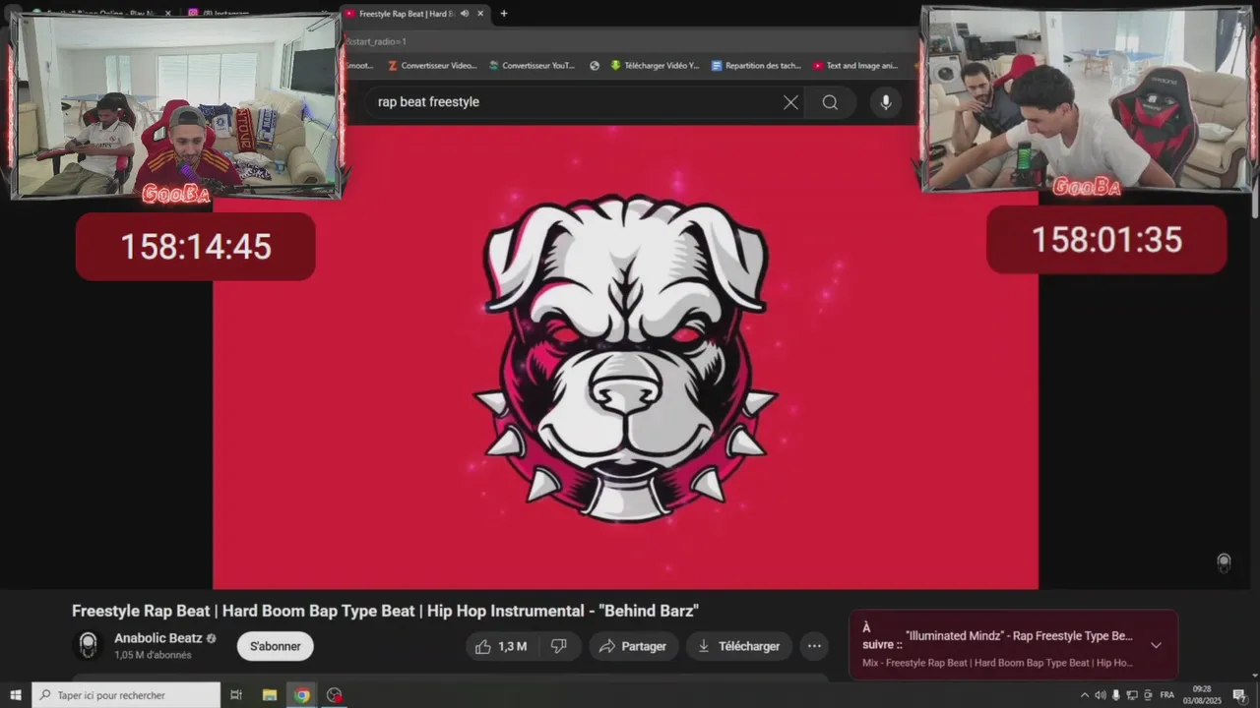Click the Anabolic Beatz channel avatar
Image resolution: width=1260 pixels, height=708 pixels.
click(x=89, y=646)
